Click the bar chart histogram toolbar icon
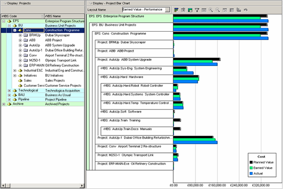The image size is (283, 189). pos(239,10)
